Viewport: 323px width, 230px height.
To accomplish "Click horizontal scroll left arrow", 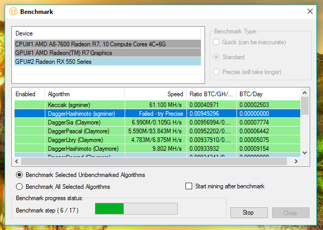I will 16,161.
